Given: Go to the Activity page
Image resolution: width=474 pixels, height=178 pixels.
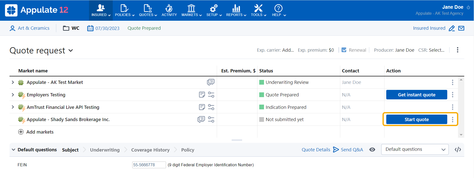Looking at the screenshot, I should pyautogui.click(x=169, y=10).
